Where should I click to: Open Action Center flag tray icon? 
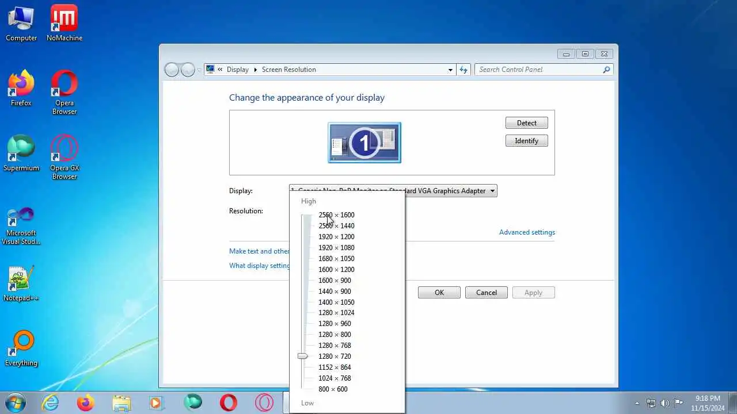click(678, 403)
